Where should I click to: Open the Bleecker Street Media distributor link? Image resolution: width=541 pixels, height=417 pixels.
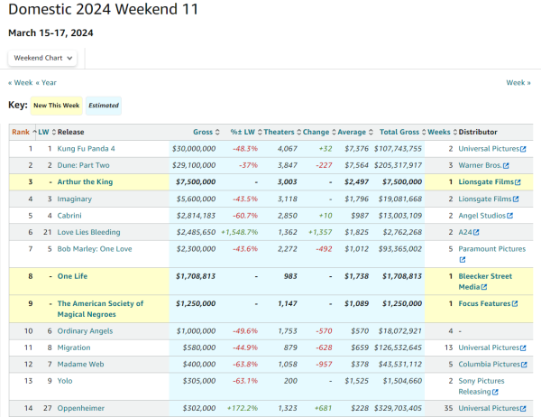click(485, 282)
